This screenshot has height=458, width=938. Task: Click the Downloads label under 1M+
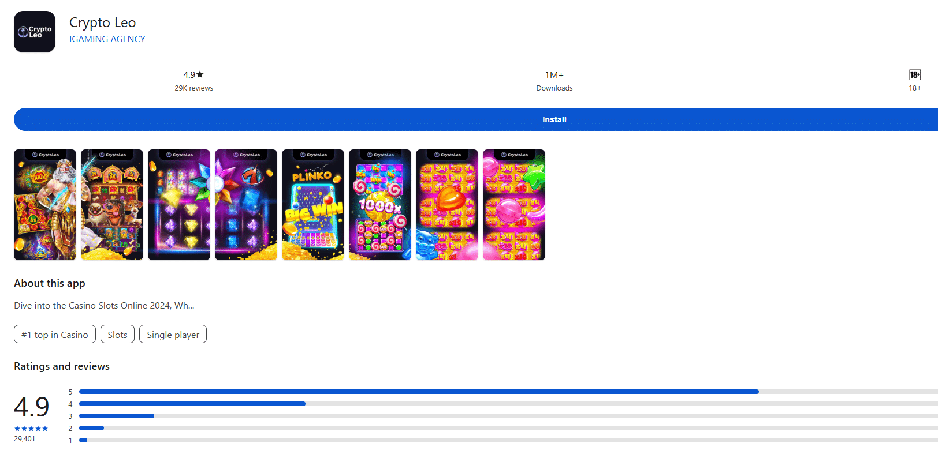pos(554,88)
